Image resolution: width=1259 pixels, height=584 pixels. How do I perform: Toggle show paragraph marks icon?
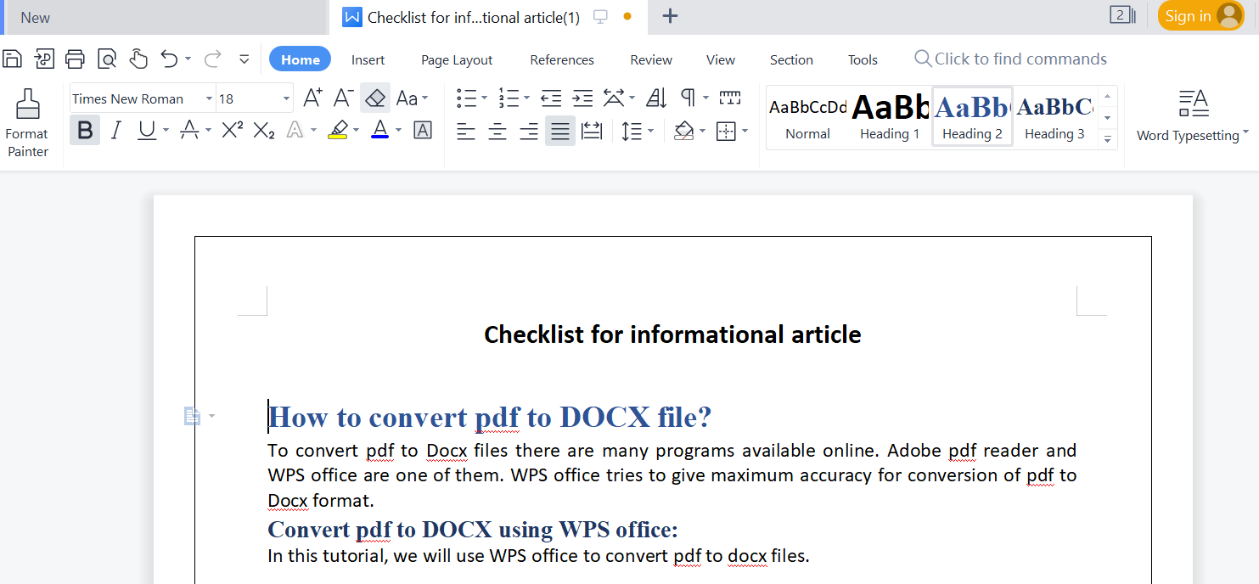pyautogui.click(x=688, y=98)
